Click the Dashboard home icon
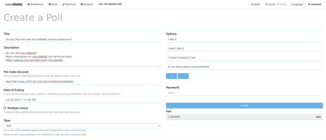326x140 pixels. (28, 4)
